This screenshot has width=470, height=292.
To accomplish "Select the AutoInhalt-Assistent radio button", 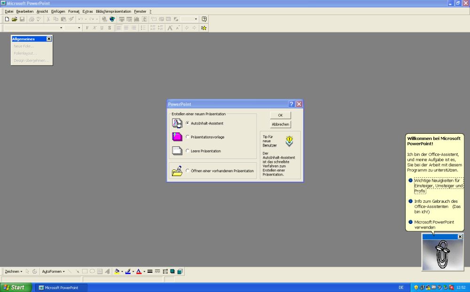I will coord(188,123).
